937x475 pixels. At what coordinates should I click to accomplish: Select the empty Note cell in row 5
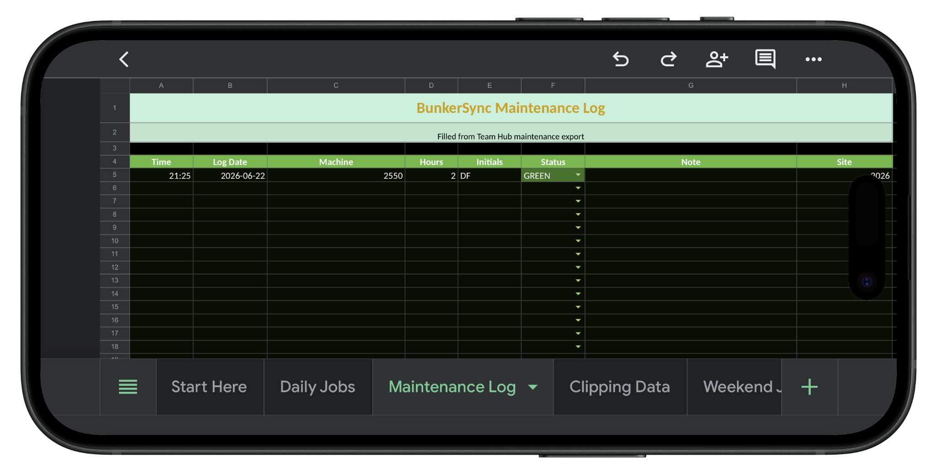click(691, 176)
